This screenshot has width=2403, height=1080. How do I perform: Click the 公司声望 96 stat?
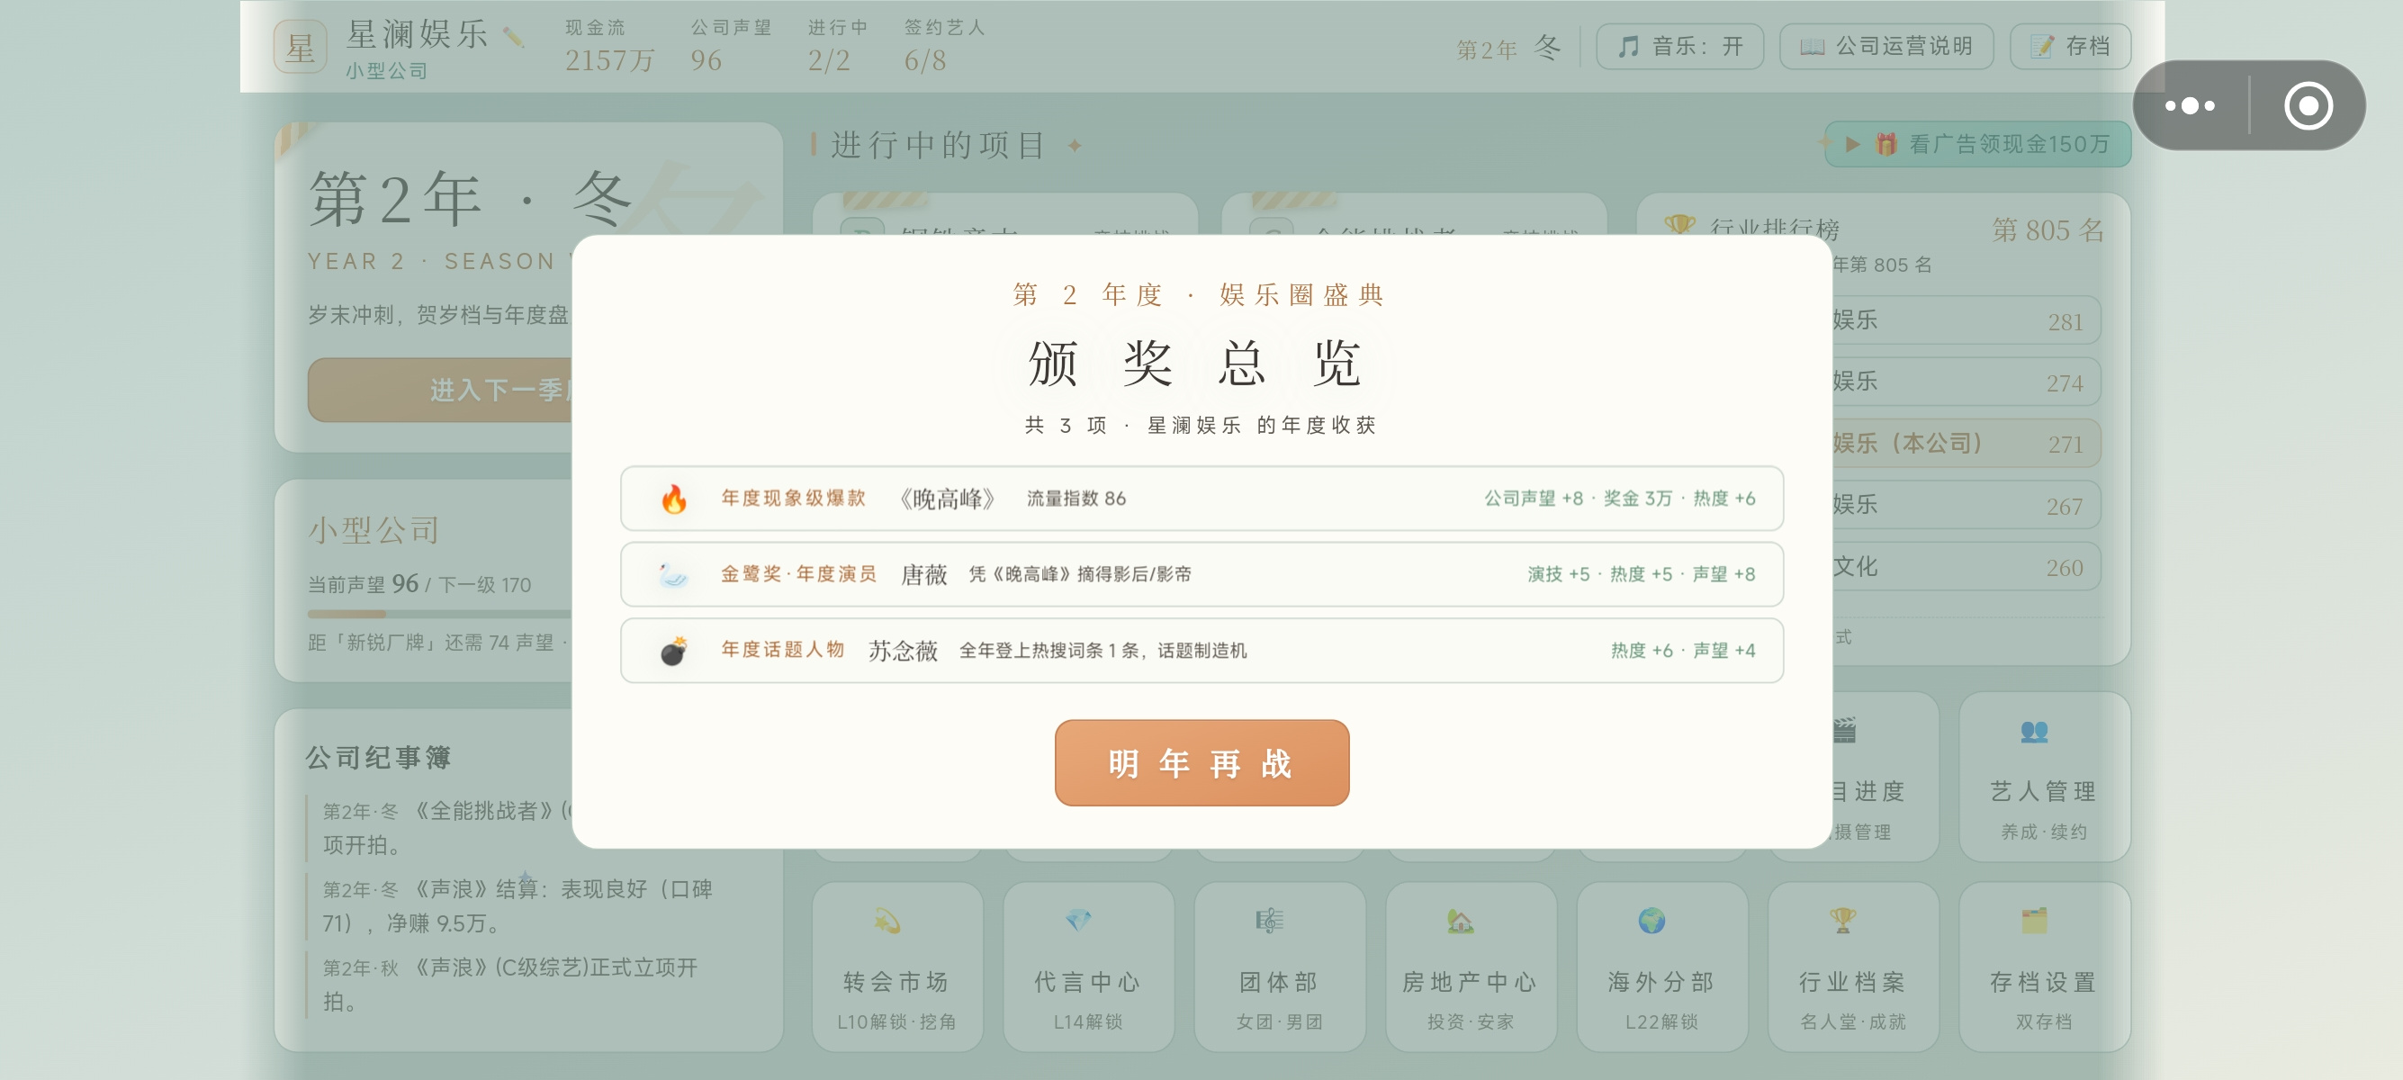[732, 47]
